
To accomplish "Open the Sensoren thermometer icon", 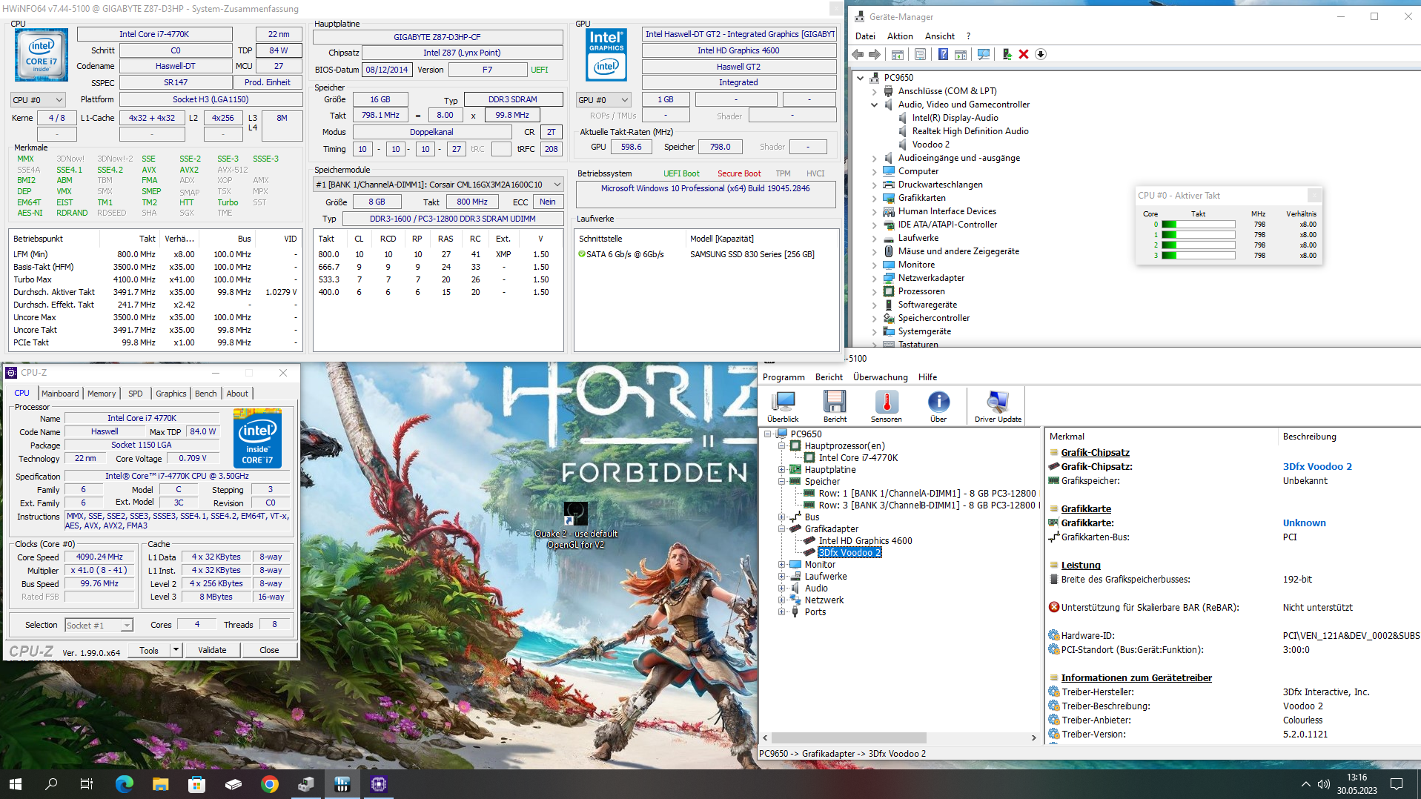I will click(887, 406).
